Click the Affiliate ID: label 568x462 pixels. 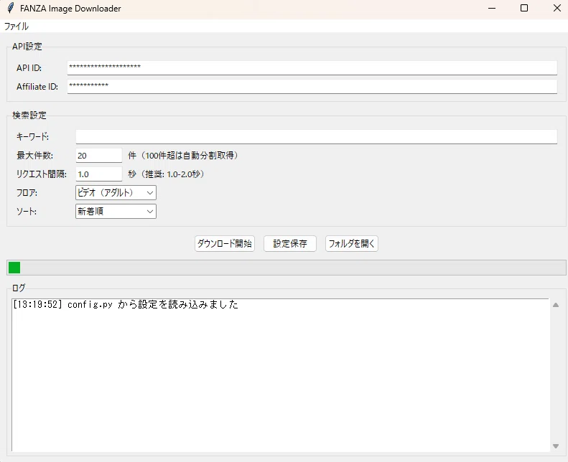click(37, 87)
